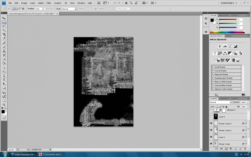Open the Analysis menu
251x157 pixels.
57,3
